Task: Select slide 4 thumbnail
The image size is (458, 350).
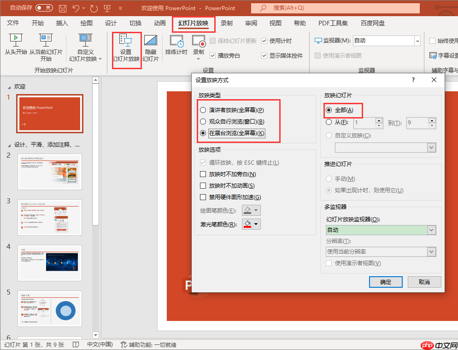Action: click(x=50, y=263)
